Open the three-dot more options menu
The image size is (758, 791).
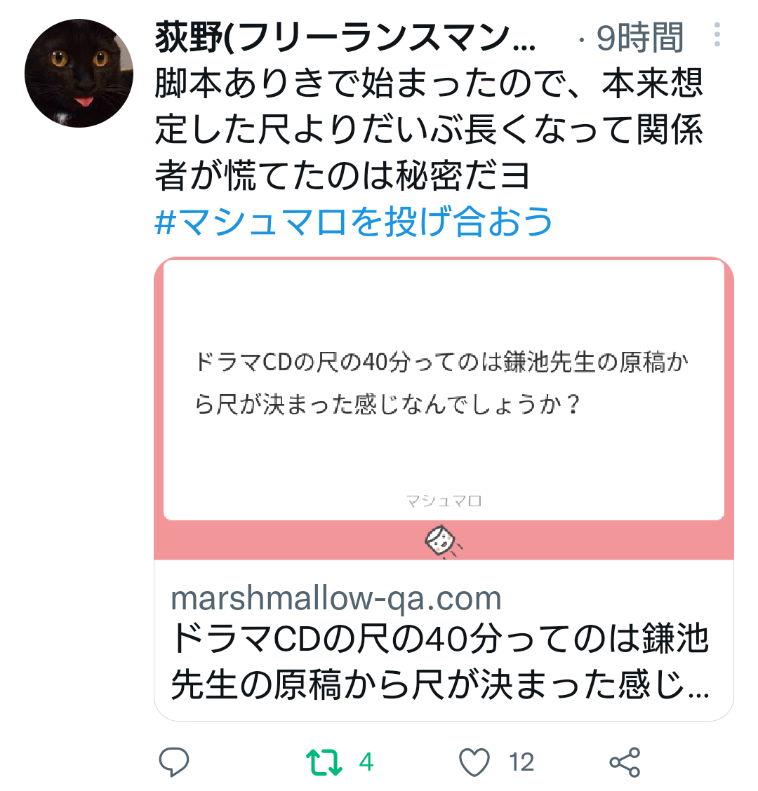[x=717, y=35]
